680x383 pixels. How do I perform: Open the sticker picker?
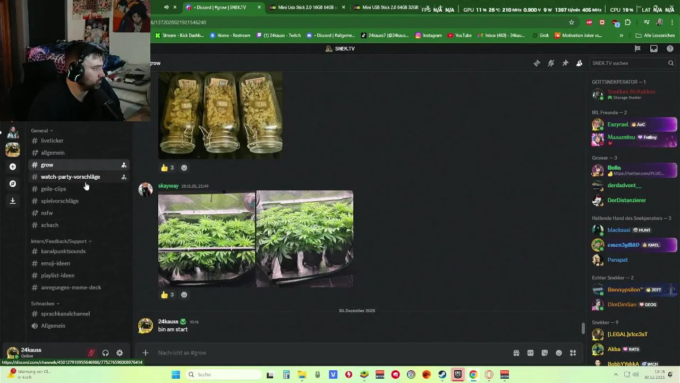click(x=545, y=353)
